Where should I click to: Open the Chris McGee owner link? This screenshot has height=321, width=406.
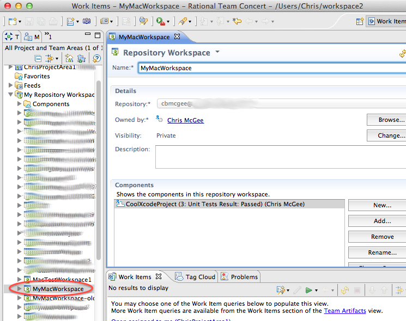pyautogui.click(x=185, y=120)
